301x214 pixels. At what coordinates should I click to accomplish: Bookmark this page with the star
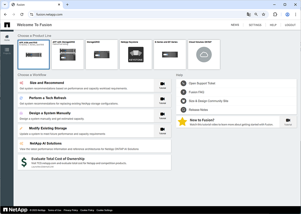pos(264,14)
